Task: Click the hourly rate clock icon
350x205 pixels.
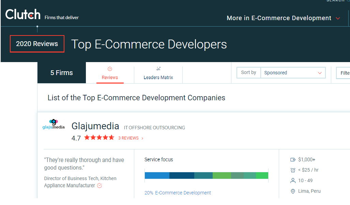Action: [x=293, y=170]
